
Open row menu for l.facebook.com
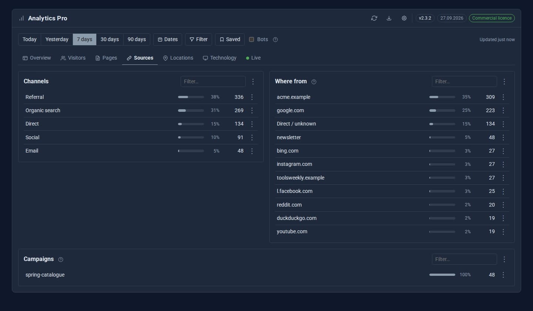click(503, 191)
